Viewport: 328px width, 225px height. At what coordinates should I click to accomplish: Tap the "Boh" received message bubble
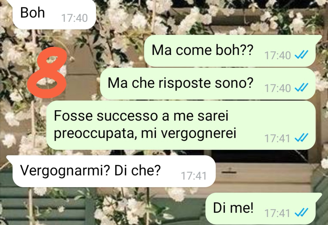tap(54, 14)
